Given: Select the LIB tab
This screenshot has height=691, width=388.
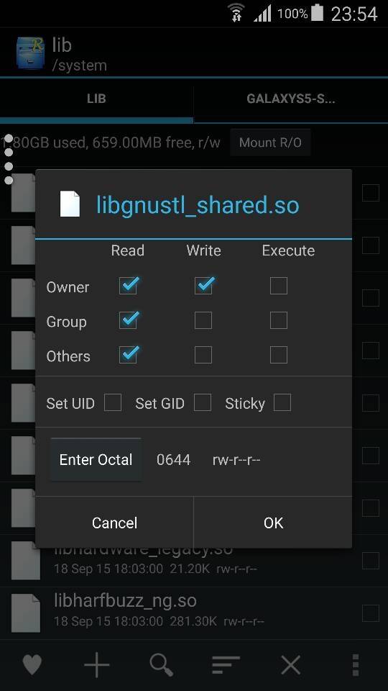Looking at the screenshot, I should click(x=96, y=99).
